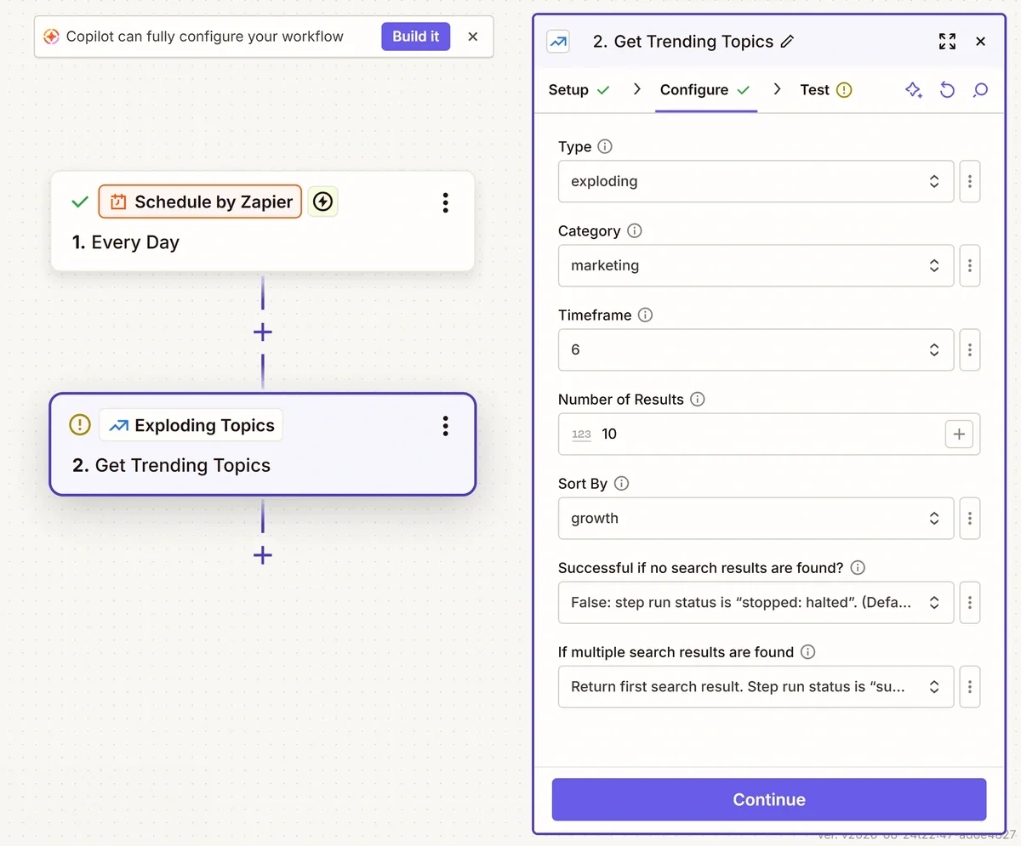Open more options for no search results field
The width and height of the screenshot is (1021, 846).
[x=970, y=602]
